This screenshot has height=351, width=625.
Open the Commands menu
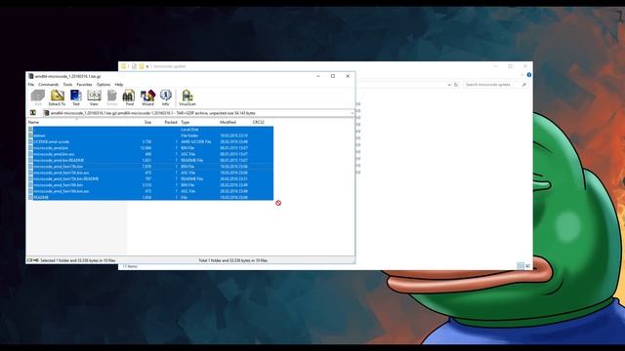tap(48, 85)
